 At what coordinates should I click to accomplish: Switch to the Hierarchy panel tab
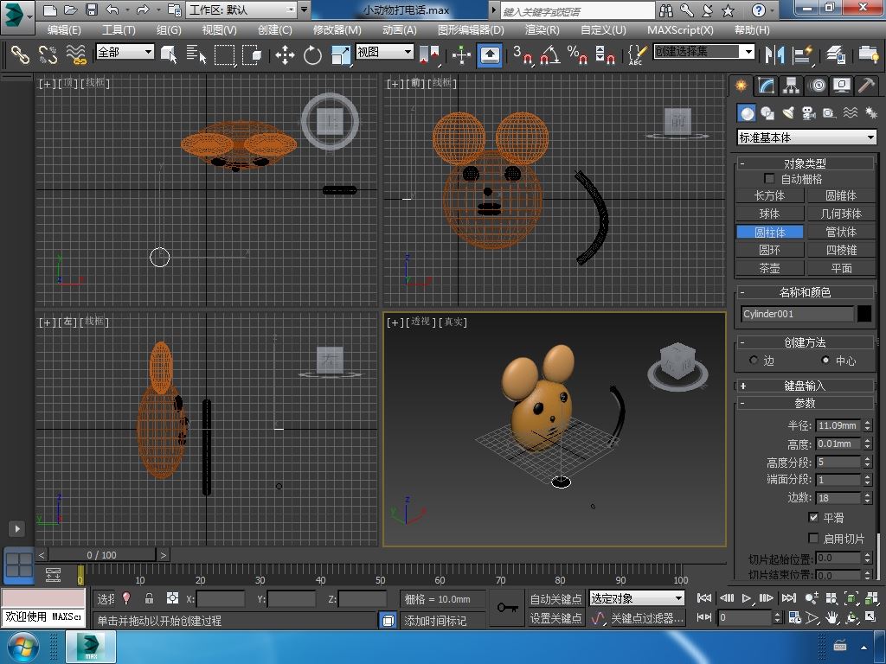coord(791,86)
